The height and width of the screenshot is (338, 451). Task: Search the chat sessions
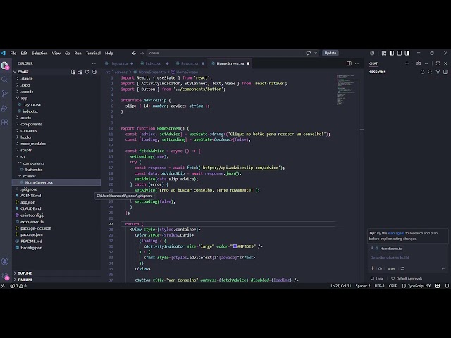coord(430,72)
